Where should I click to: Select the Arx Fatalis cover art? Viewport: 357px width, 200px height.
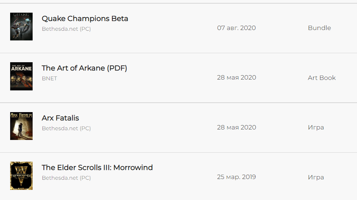pyautogui.click(x=21, y=126)
